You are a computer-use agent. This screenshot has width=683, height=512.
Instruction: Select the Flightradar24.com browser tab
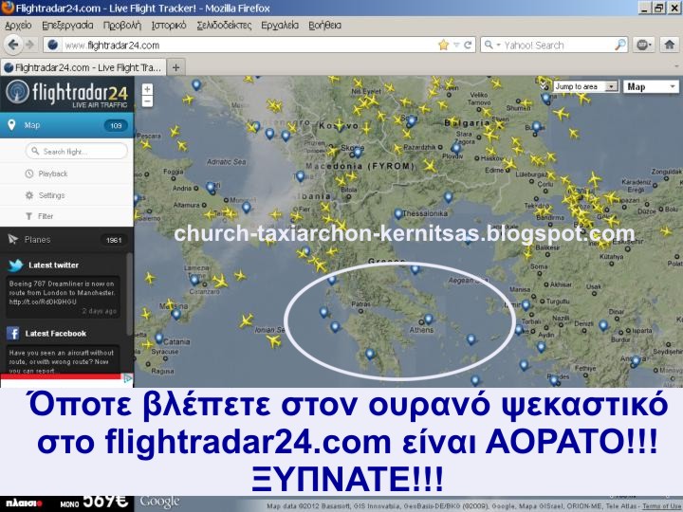(83, 67)
